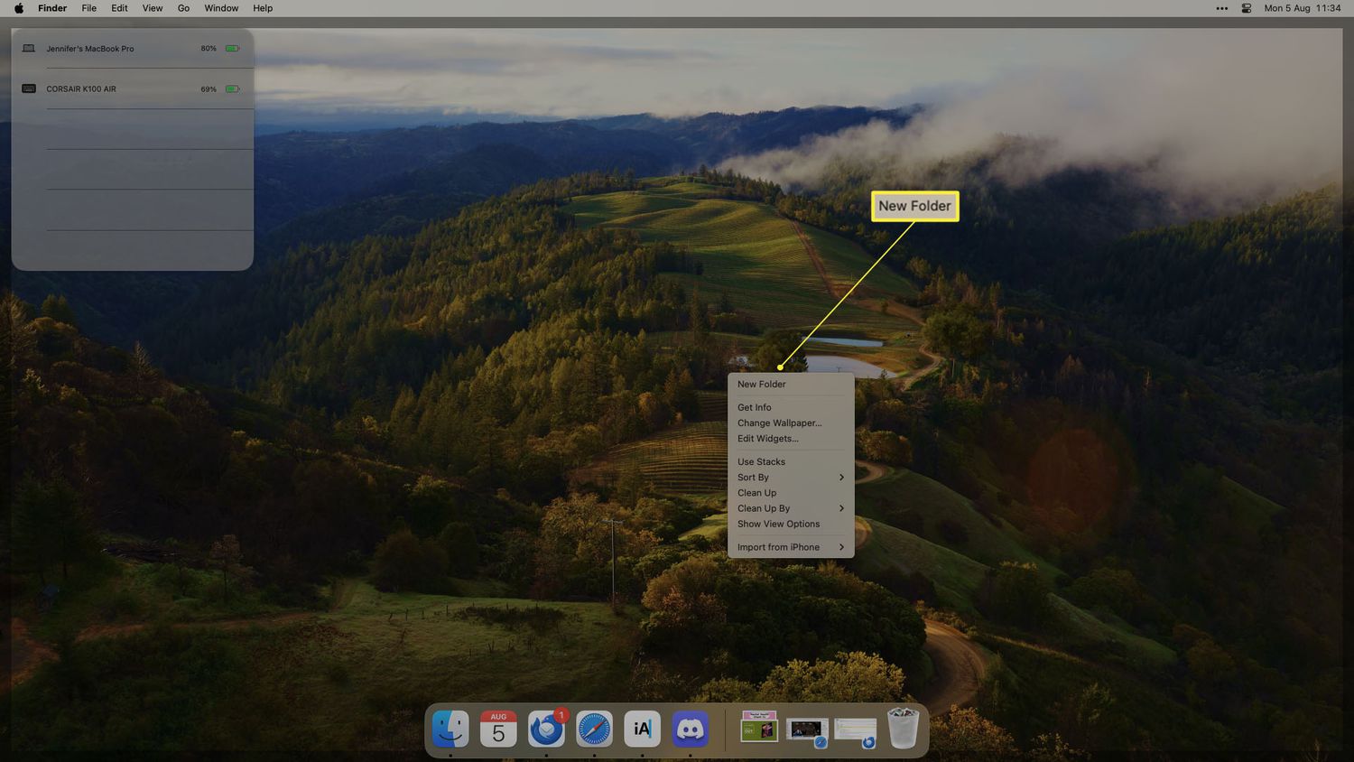The image size is (1354, 762).
Task: Open Control Center in the menu bar
Action: click(x=1246, y=8)
